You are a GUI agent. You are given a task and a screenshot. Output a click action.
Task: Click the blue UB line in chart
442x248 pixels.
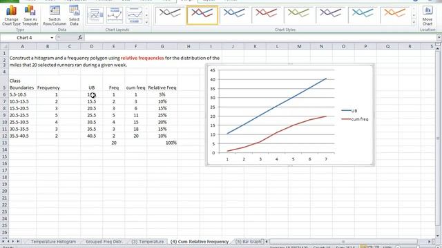tap(276, 106)
